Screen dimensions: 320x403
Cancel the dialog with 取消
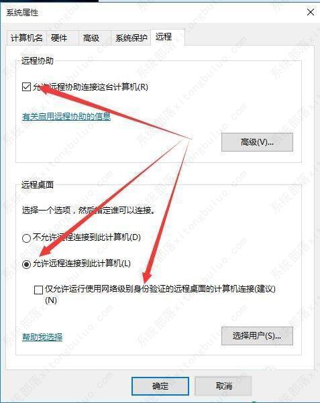tap(223, 386)
